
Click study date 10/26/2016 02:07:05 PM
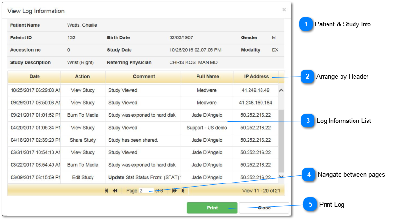click(x=195, y=50)
